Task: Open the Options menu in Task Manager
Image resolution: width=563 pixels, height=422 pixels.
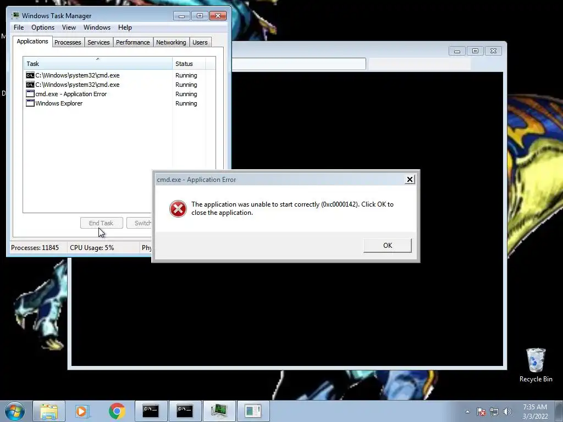Action: point(43,27)
